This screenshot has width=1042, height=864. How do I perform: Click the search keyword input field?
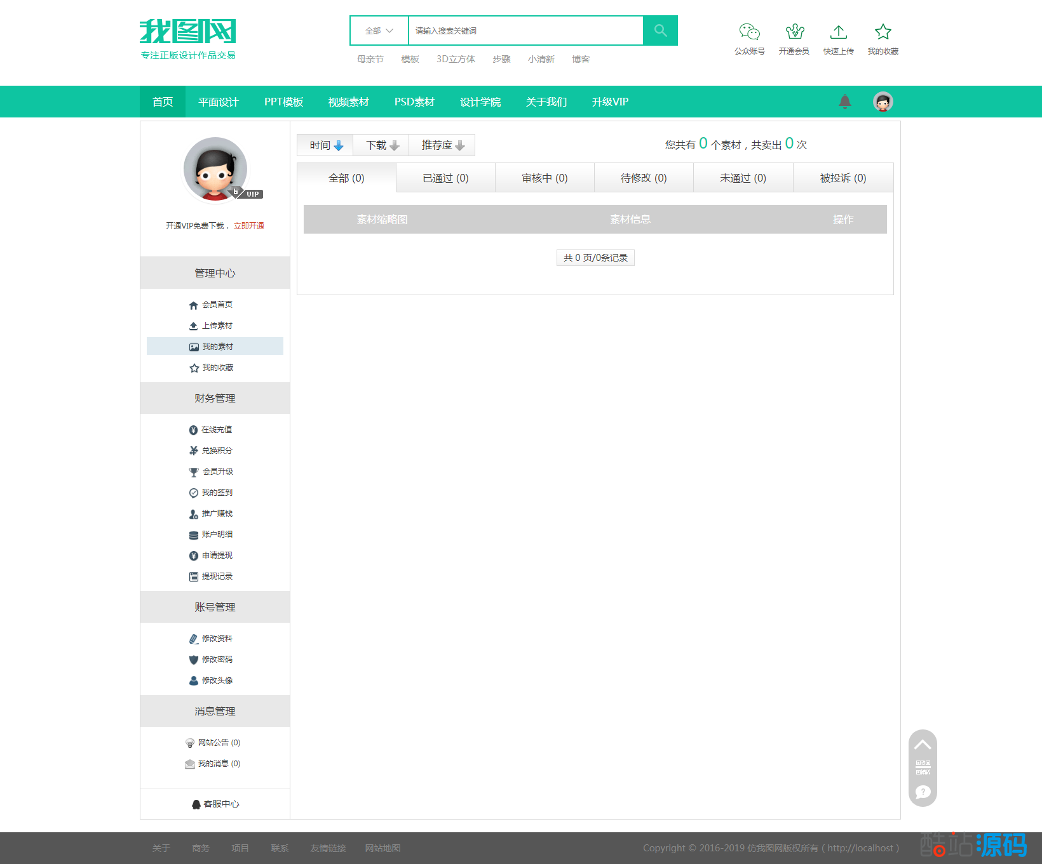tap(525, 30)
